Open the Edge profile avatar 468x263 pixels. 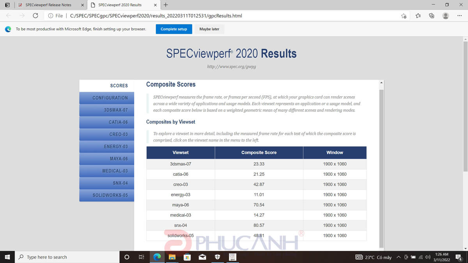coord(445,16)
